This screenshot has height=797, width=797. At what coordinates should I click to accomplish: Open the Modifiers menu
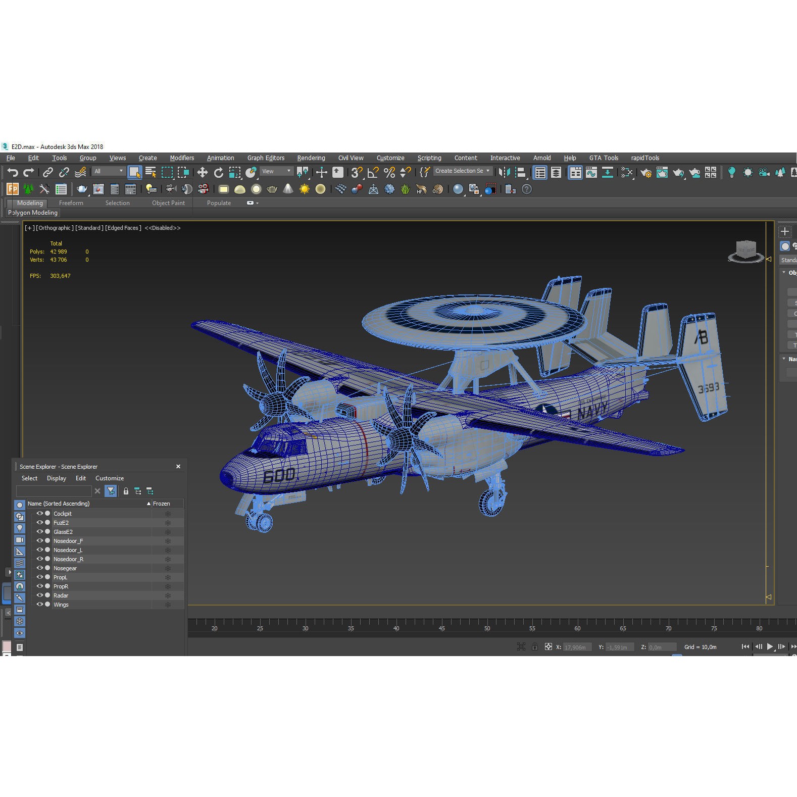pyautogui.click(x=182, y=158)
